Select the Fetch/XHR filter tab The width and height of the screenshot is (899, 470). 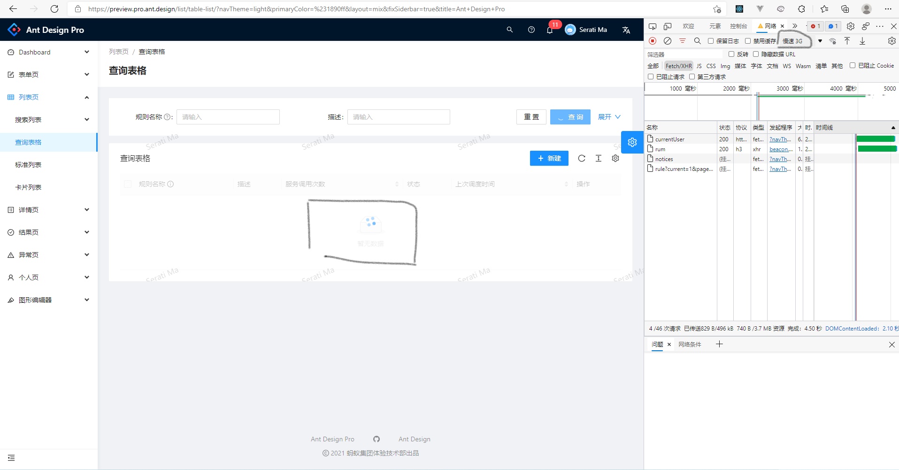(x=678, y=66)
